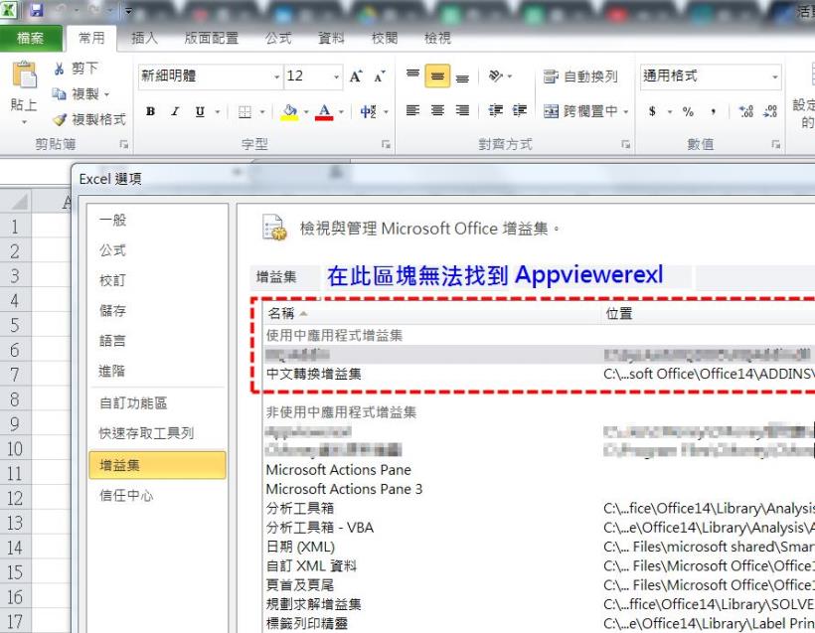815x633 pixels.
Task: Switch to the 插入 ribbon tab
Action: click(144, 38)
